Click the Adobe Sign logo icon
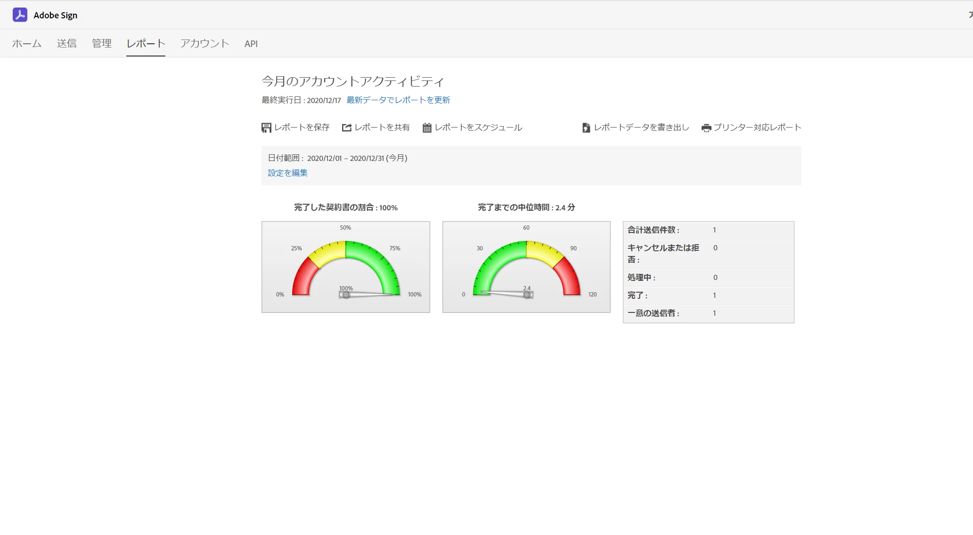 point(20,15)
